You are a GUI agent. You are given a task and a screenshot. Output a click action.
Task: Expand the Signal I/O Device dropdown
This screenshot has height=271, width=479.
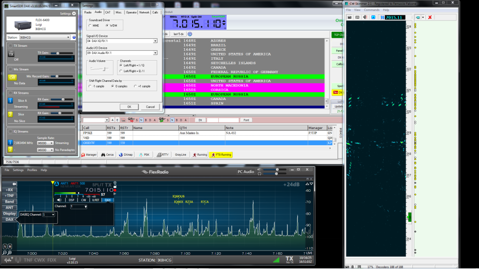click(155, 41)
